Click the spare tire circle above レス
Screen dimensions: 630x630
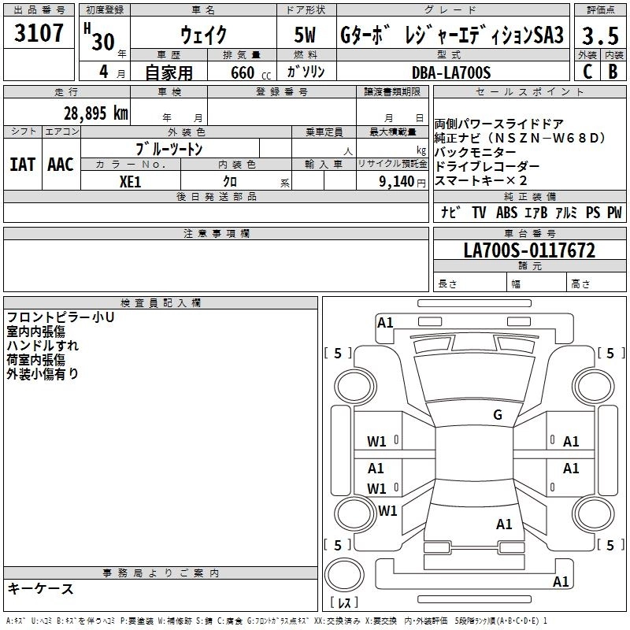pos(344,575)
